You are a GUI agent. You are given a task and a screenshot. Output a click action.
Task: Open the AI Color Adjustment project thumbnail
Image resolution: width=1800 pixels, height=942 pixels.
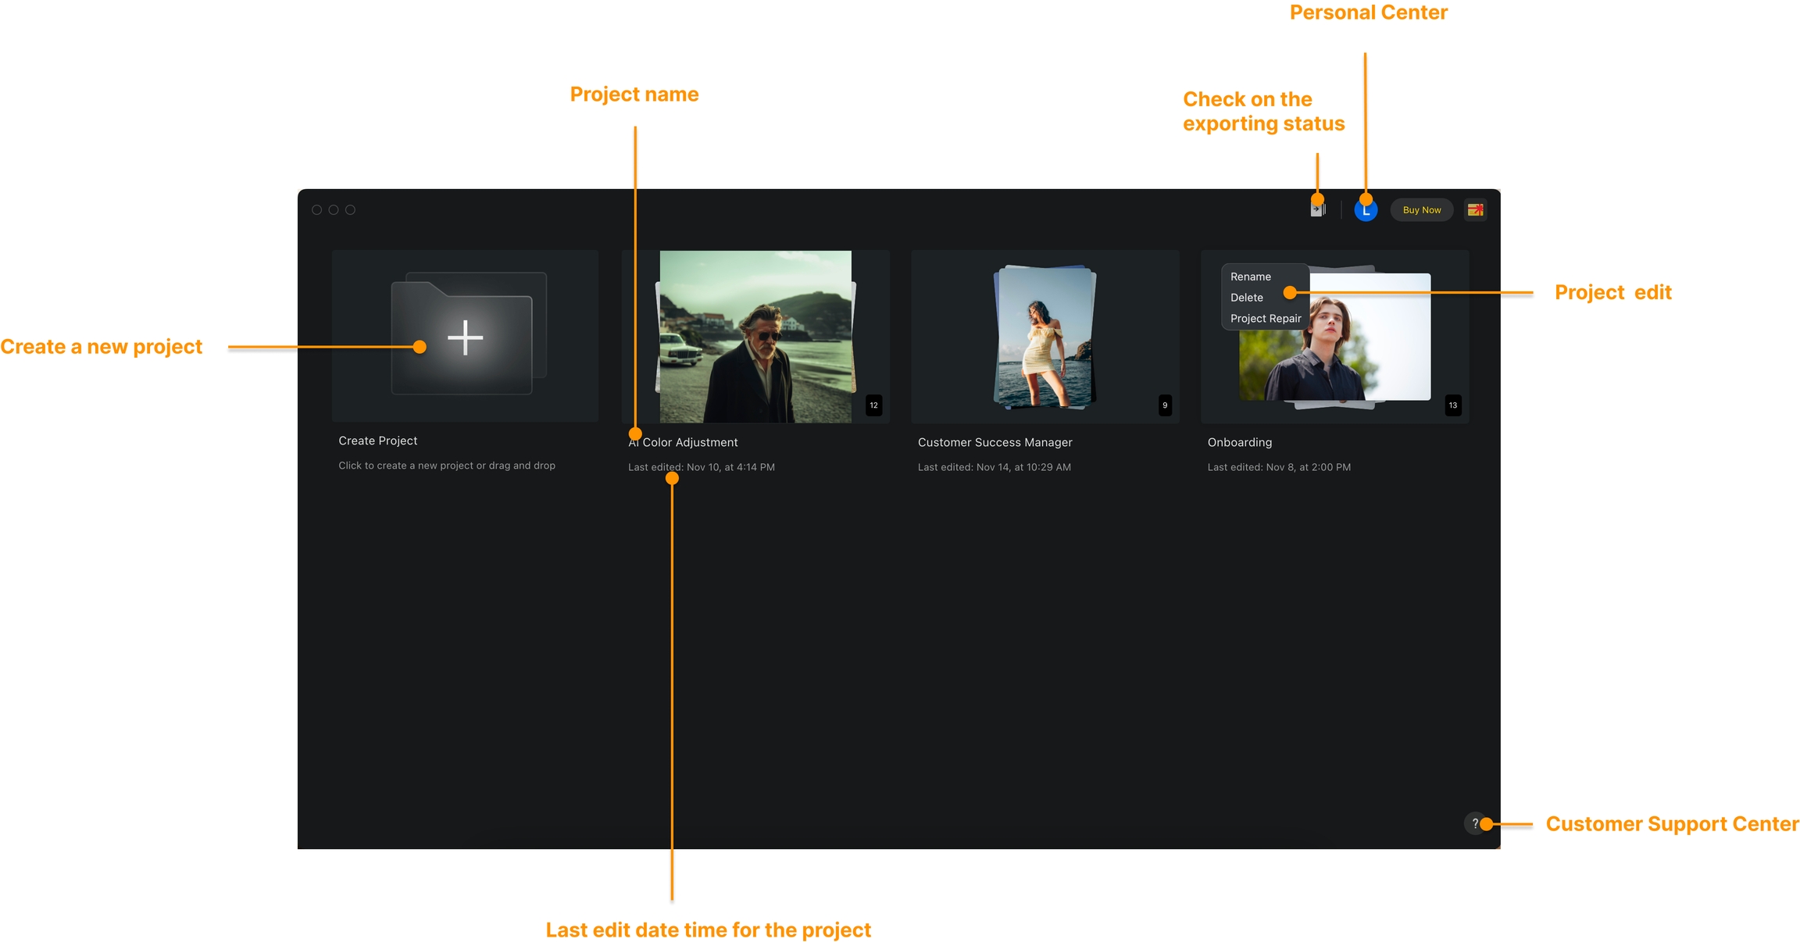pos(755,337)
